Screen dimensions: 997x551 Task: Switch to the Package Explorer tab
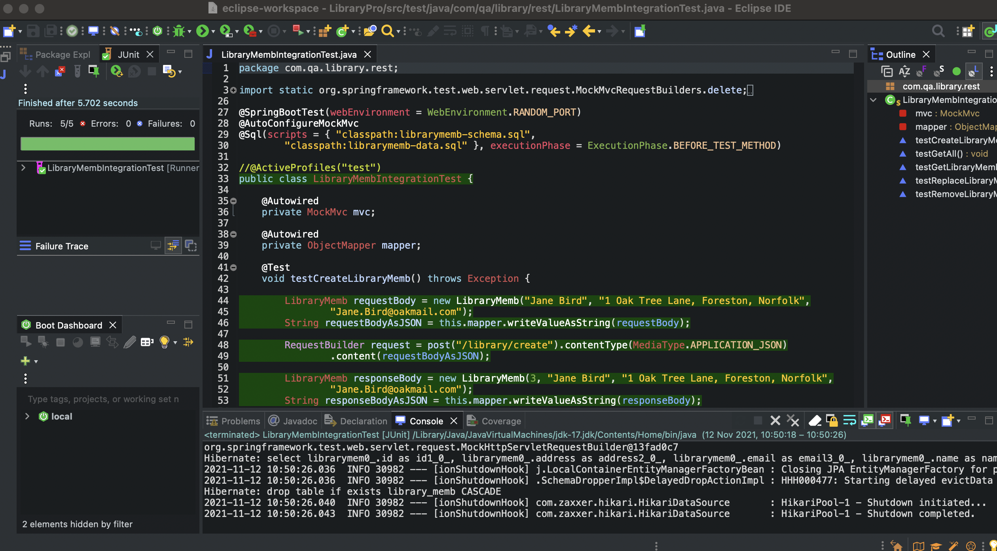point(57,55)
